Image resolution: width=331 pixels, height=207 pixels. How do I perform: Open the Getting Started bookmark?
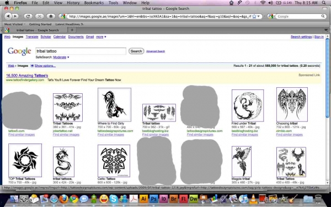point(40,24)
